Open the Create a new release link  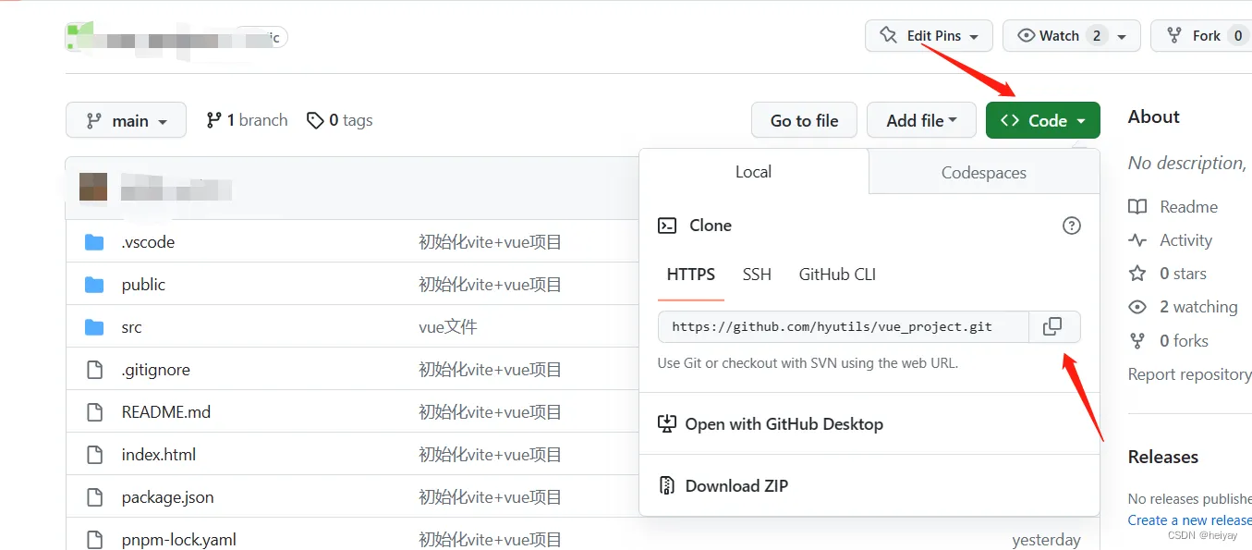[x=1189, y=520]
